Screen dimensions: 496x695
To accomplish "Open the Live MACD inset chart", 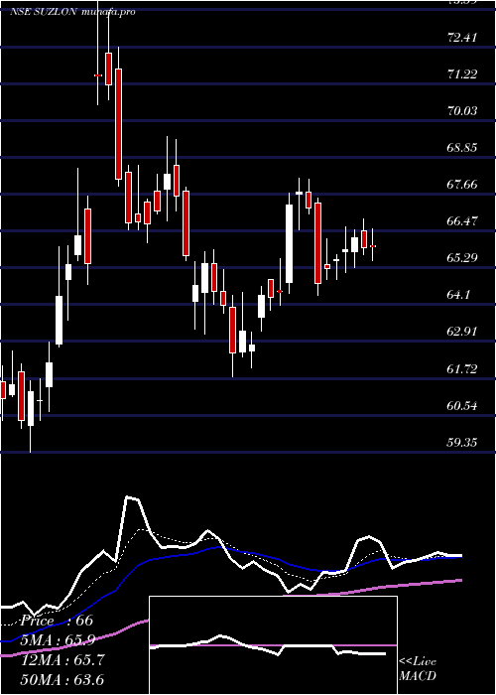I will [273, 645].
